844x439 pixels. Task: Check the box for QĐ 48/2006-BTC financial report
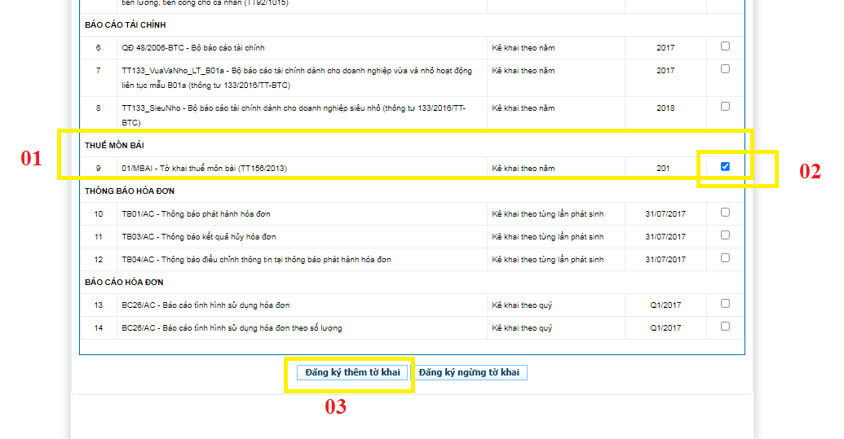[x=725, y=46]
